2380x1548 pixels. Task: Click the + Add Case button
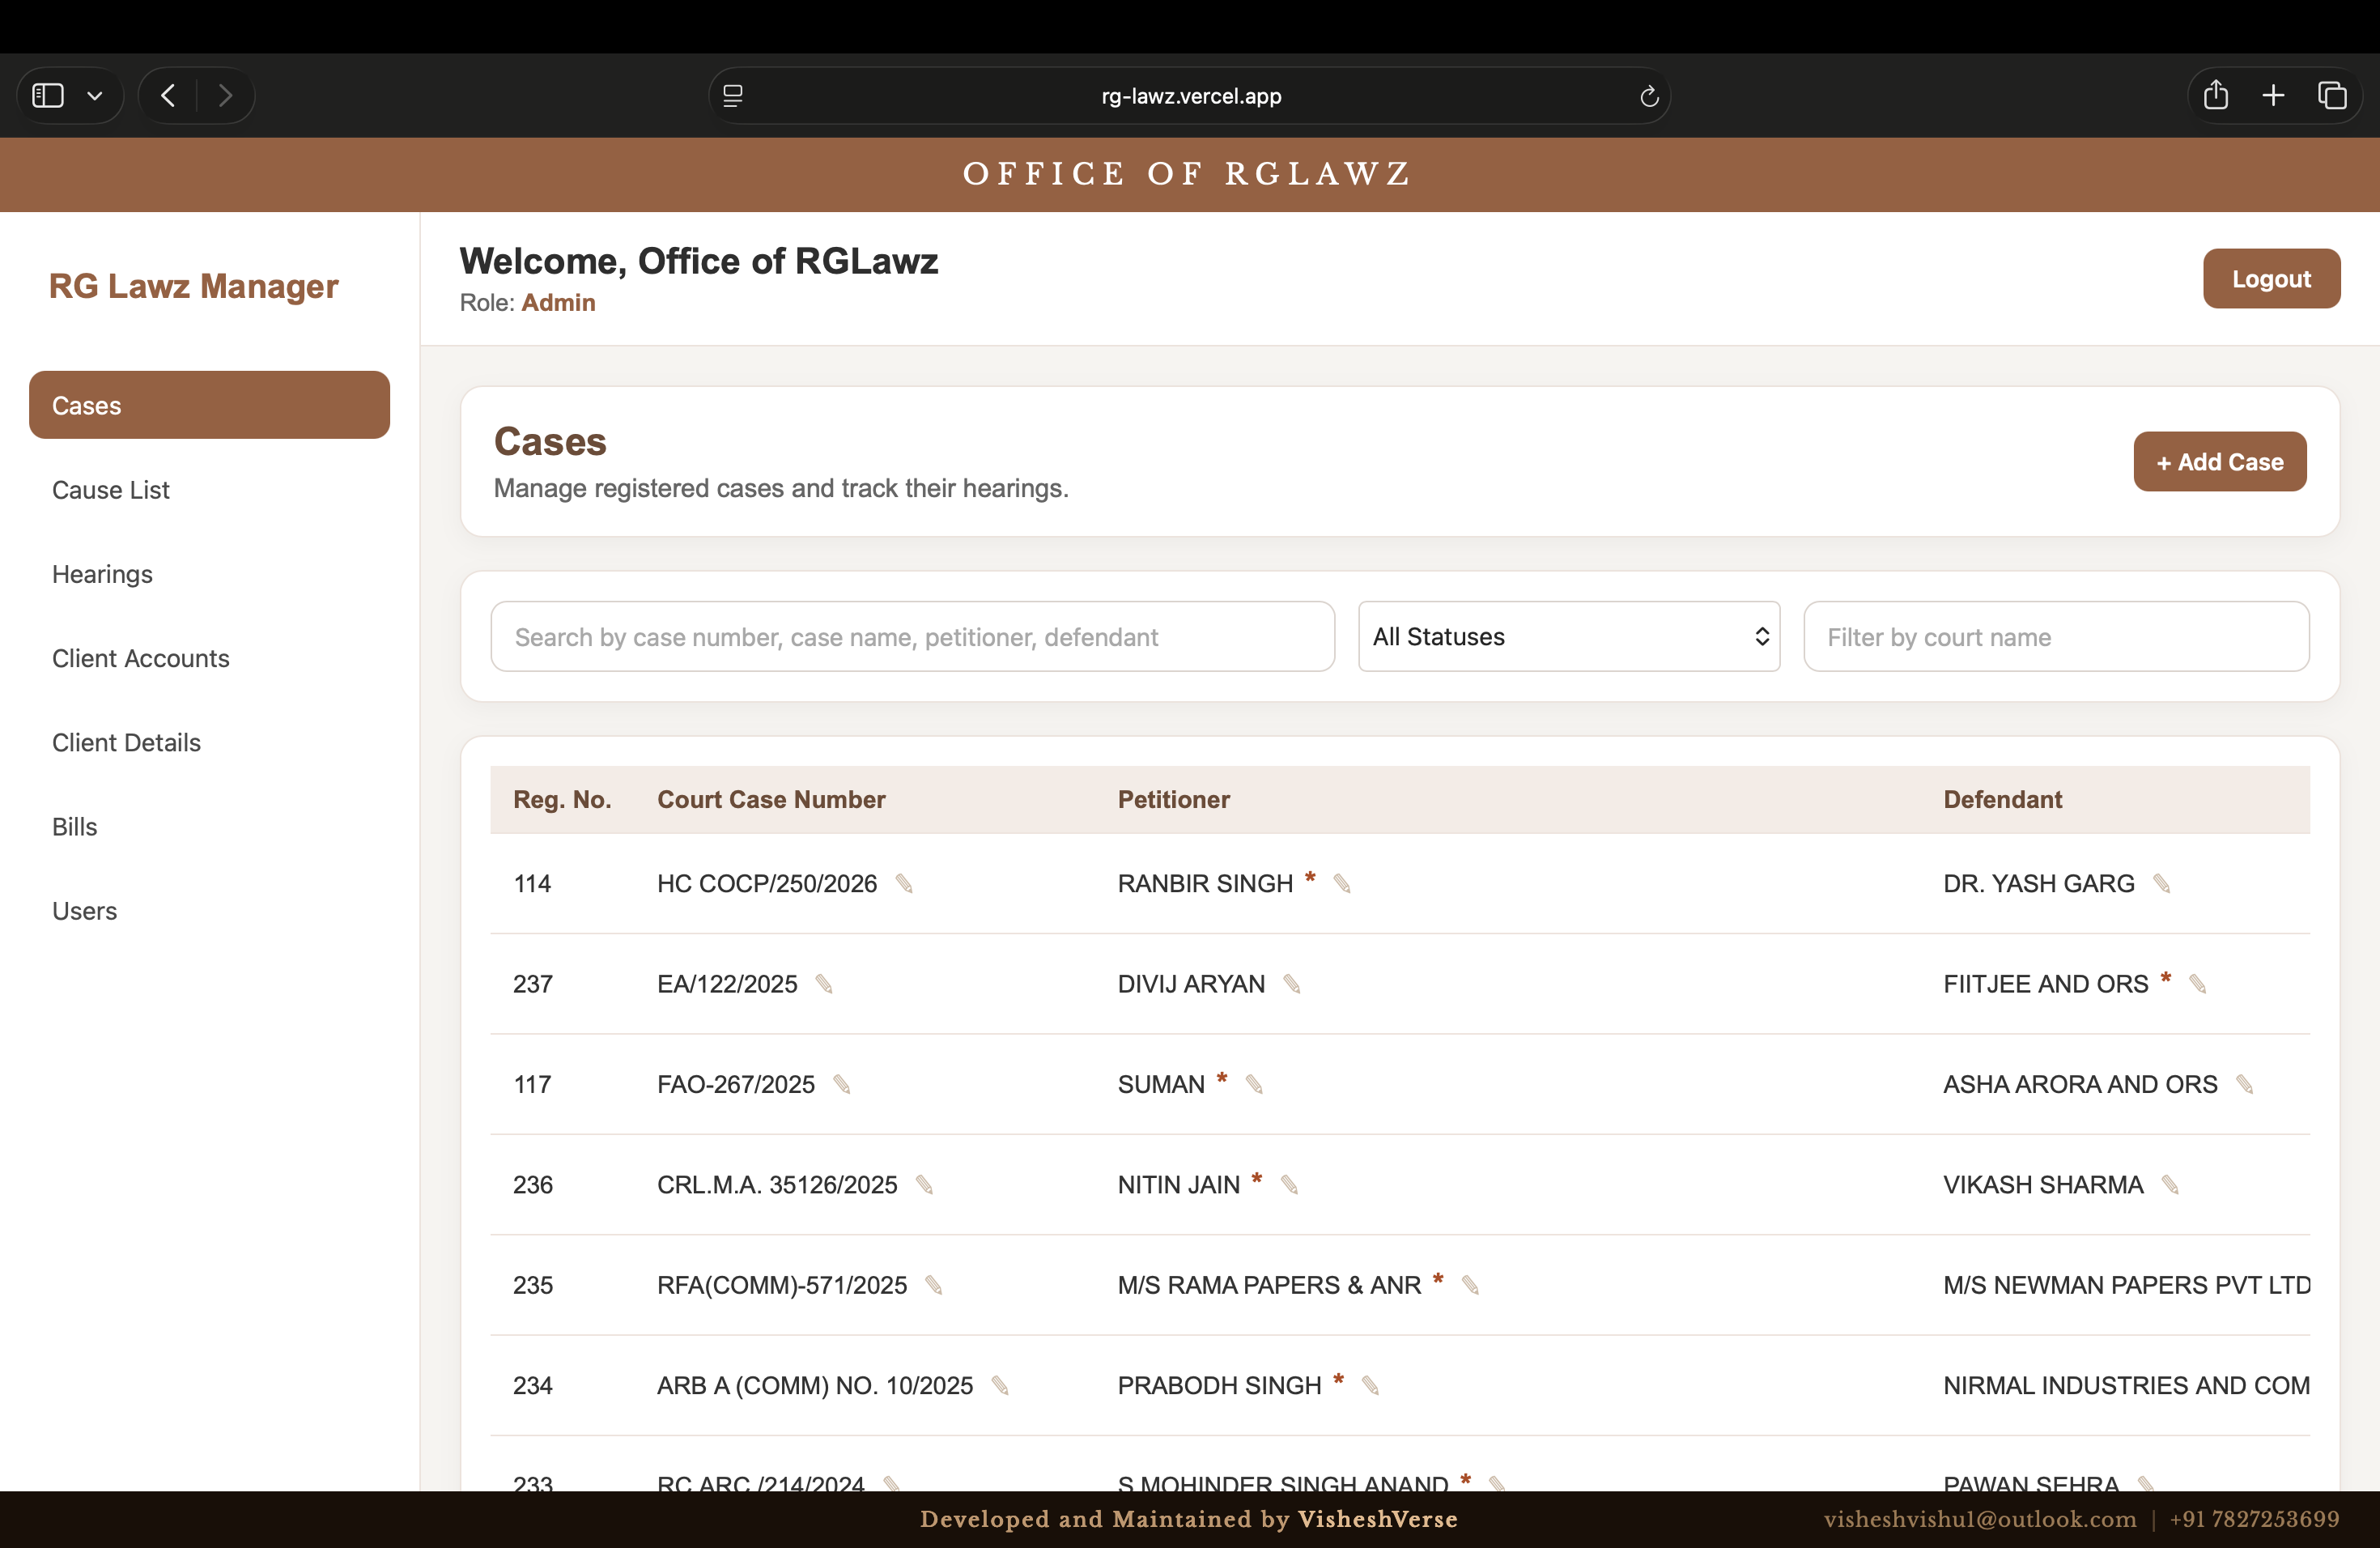pos(2219,462)
